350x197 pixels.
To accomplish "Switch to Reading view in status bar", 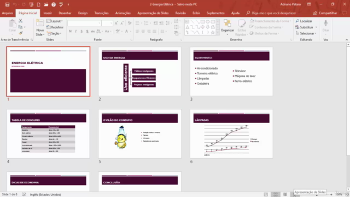I will [x=285, y=195].
